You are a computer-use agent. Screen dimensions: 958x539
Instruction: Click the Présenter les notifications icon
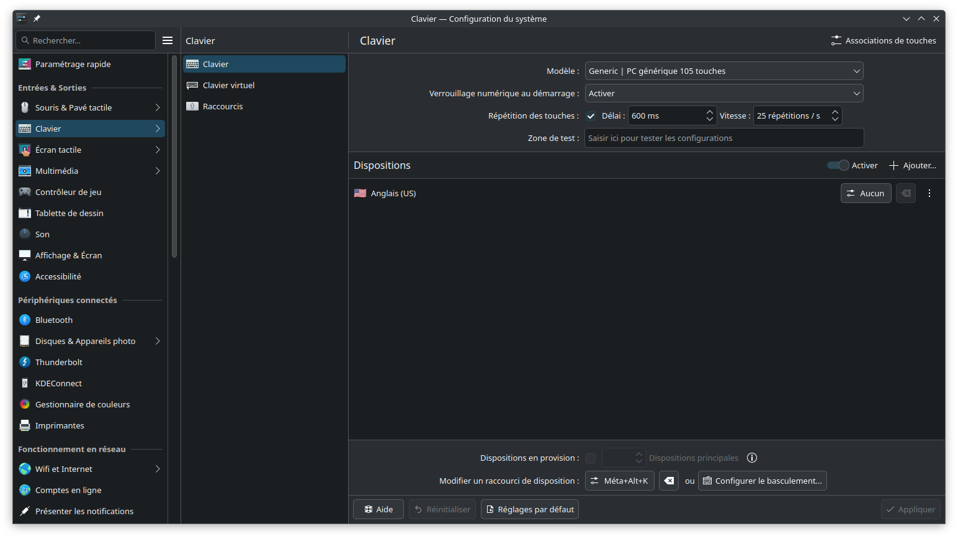25,511
